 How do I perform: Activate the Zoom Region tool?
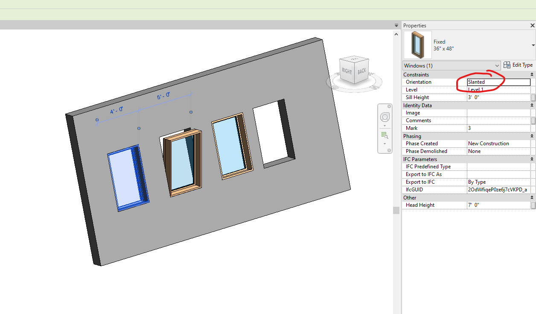coord(385,135)
